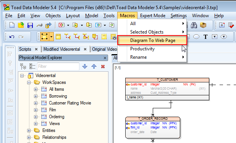Select the ellipse shape tool
The width and height of the screenshot is (236, 143).
pos(196,37)
